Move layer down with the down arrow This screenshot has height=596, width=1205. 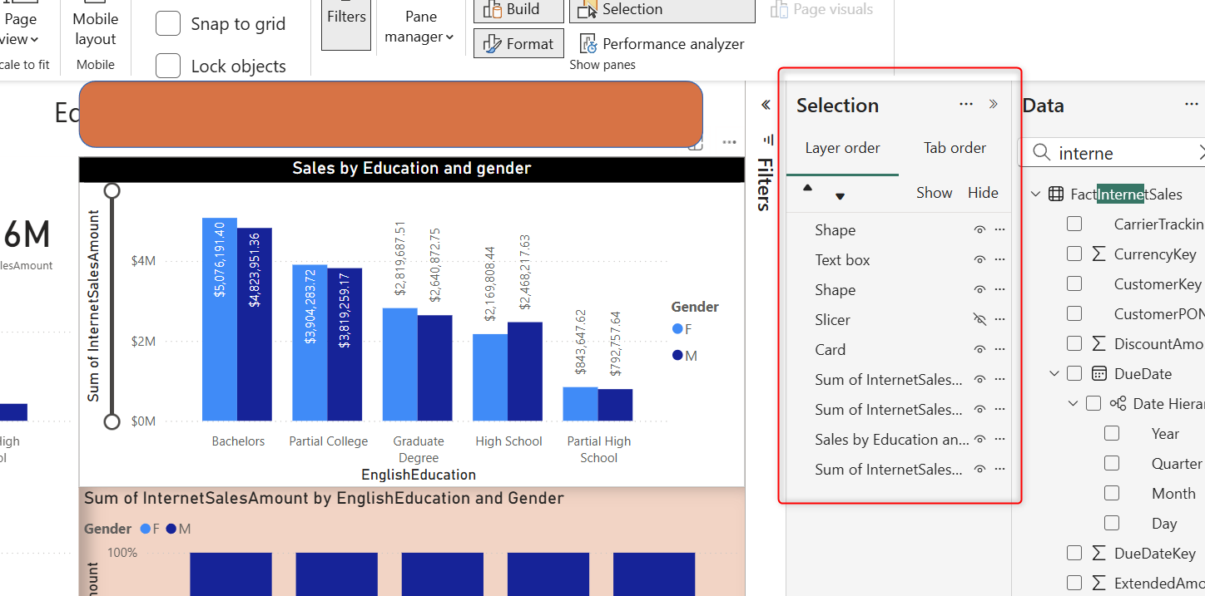coord(840,196)
